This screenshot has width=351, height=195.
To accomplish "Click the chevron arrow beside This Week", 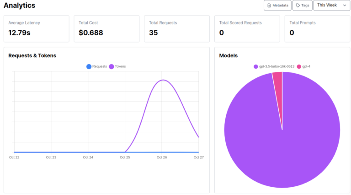I will pos(345,5).
